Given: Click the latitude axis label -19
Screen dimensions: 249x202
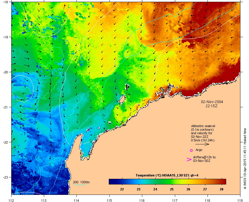Looking at the screenshot, I should point(6,37).
